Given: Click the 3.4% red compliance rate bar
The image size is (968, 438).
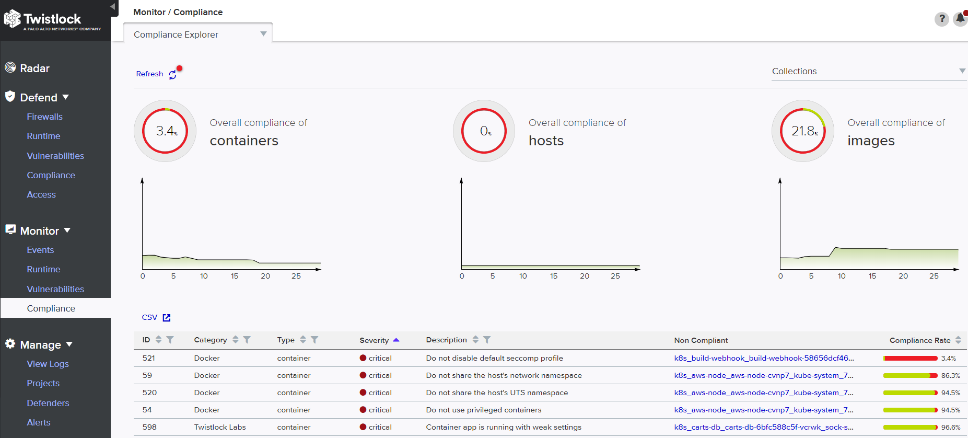Looking at the screenshot, I should [910, 359].
